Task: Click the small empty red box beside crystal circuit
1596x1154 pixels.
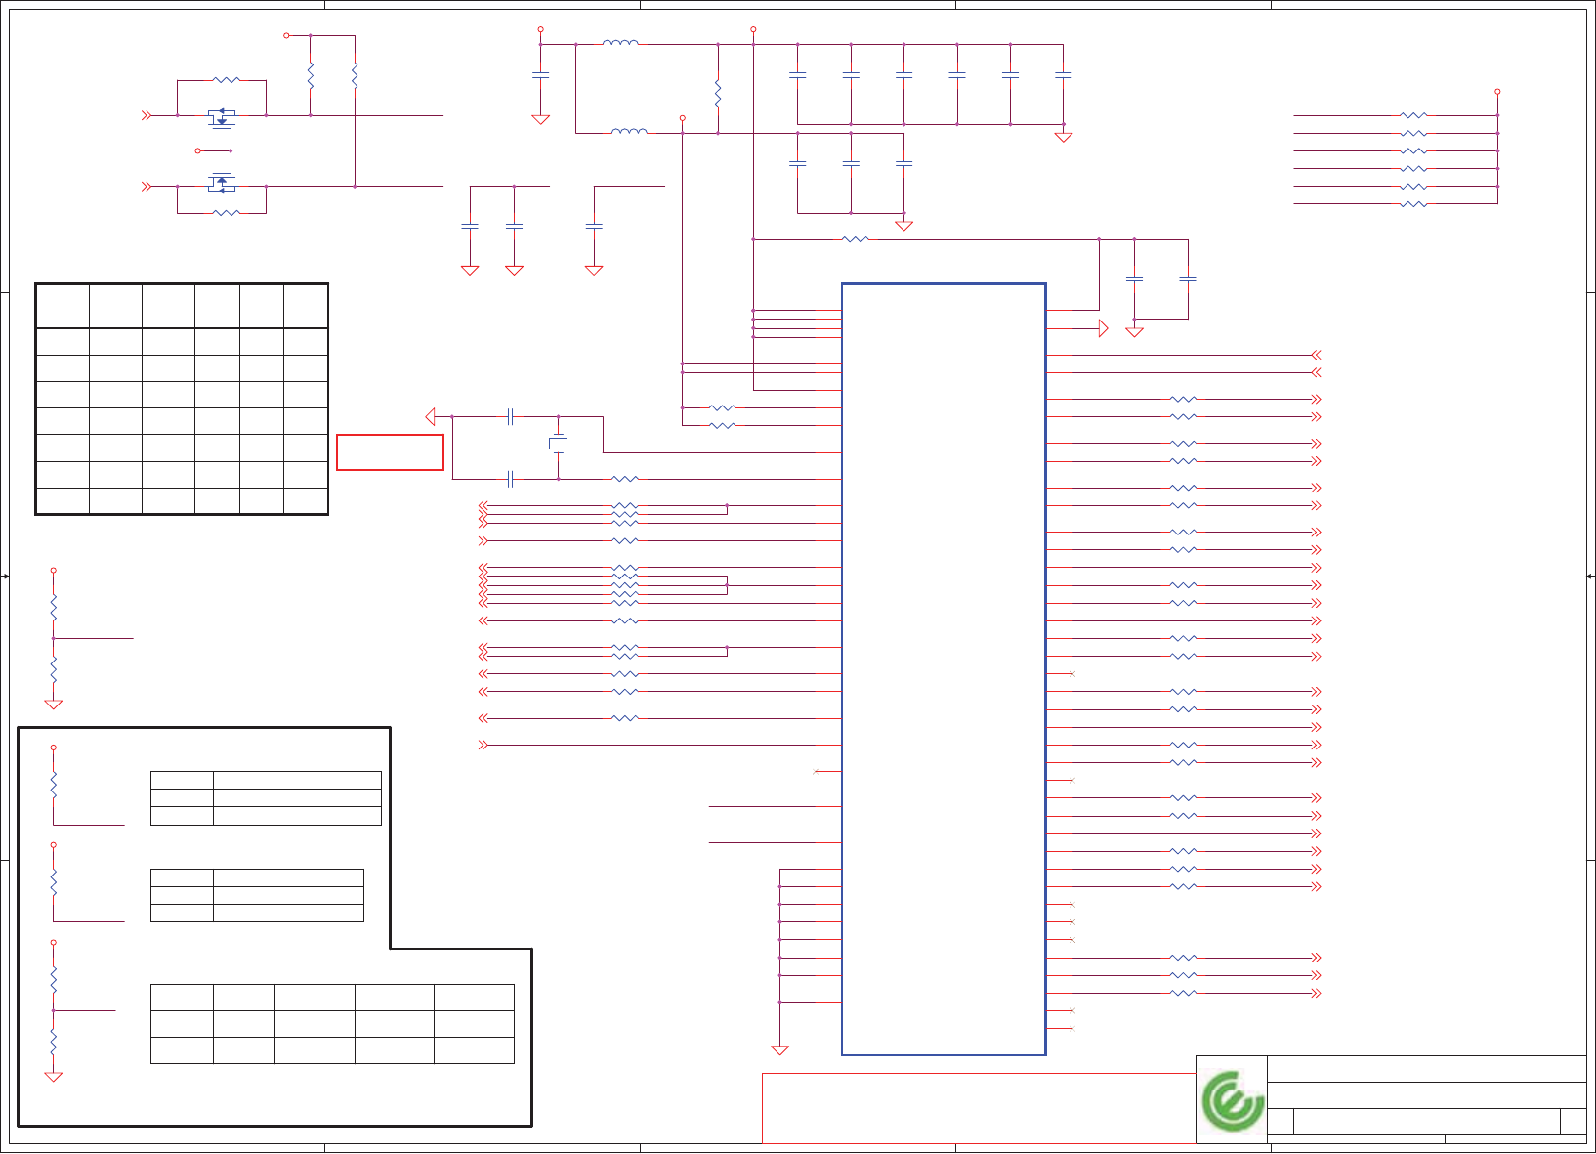Action: pos(390,452)
